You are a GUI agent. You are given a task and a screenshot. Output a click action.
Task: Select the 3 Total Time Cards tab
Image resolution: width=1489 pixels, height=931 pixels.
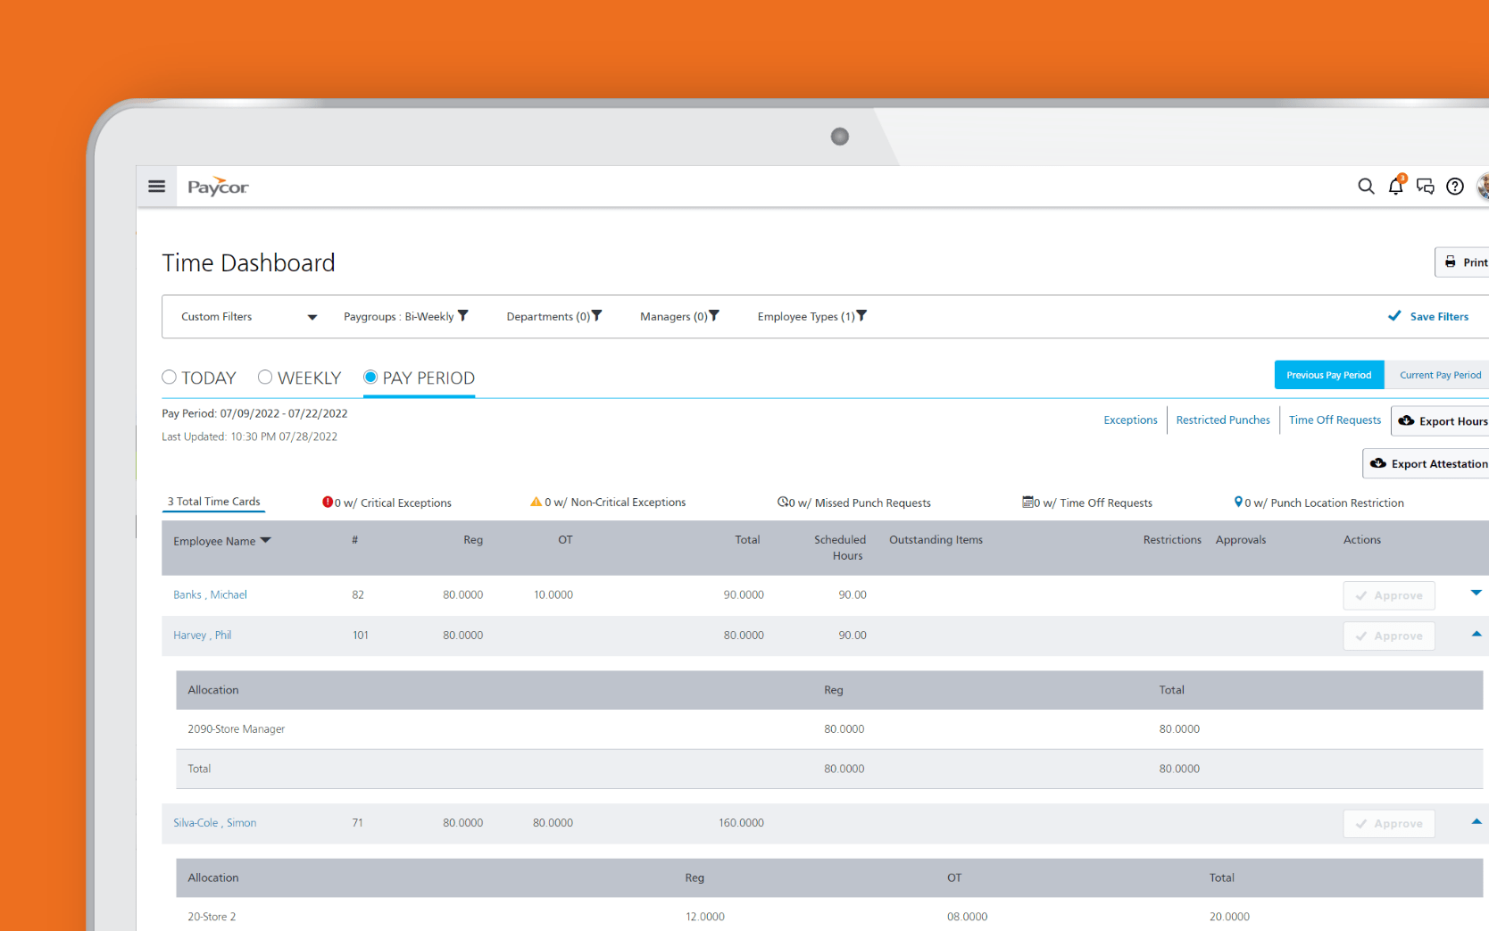coord(214,502)
